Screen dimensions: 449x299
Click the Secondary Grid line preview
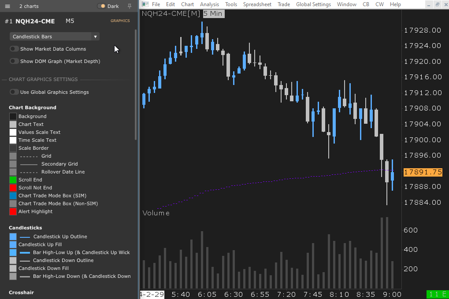tap(29, 164)
